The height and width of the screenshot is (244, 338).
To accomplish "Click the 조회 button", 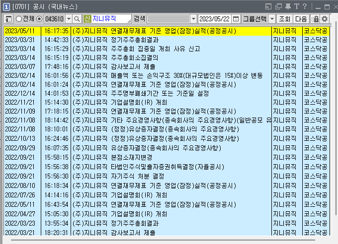I will pos(284,19).
